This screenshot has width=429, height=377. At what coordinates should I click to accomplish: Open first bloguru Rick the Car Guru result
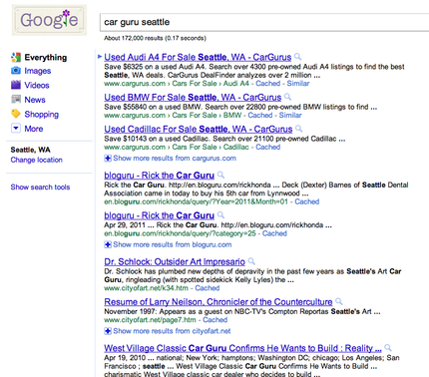pos(159,176)
